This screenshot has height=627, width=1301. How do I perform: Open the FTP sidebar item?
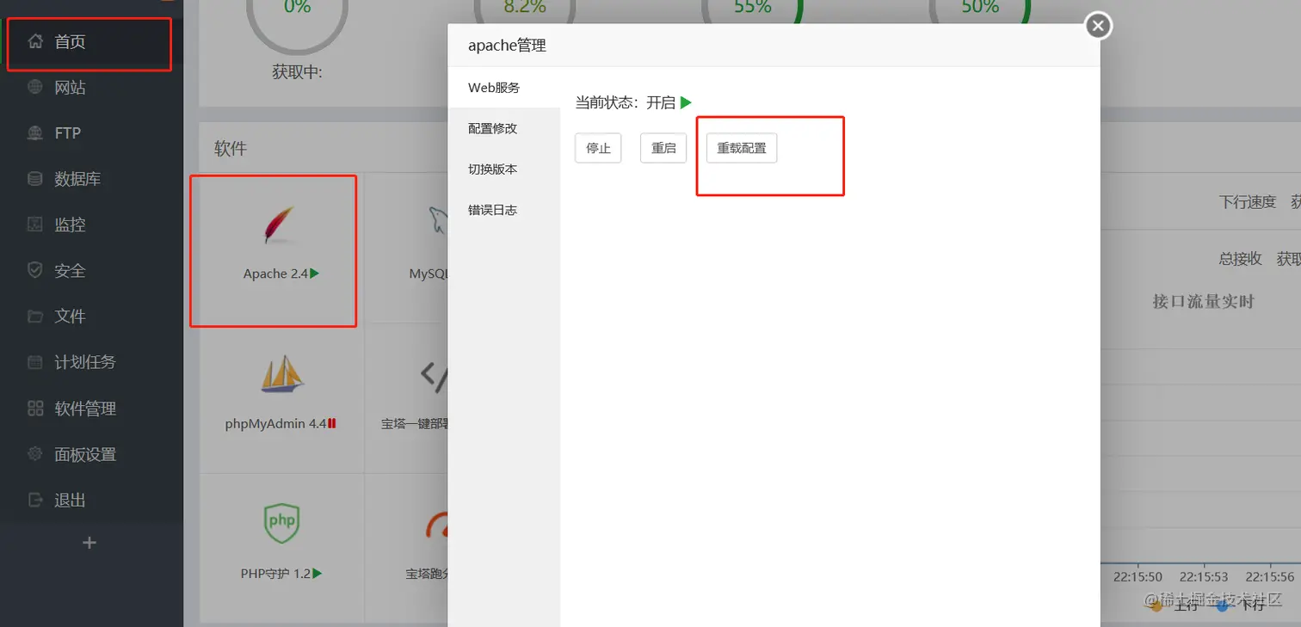[91, 132]
